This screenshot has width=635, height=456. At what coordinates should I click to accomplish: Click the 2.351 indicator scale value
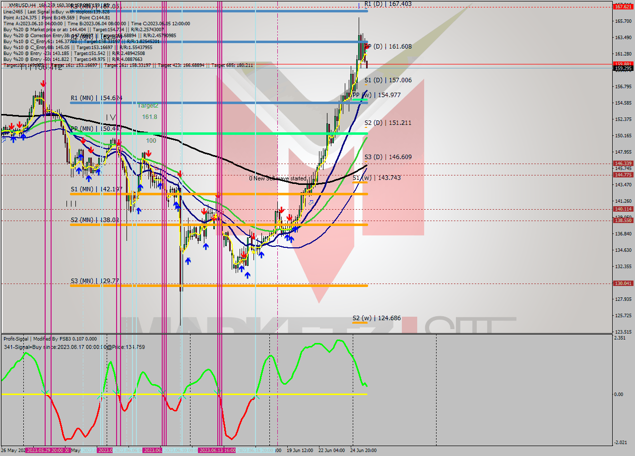pos(619,338)
